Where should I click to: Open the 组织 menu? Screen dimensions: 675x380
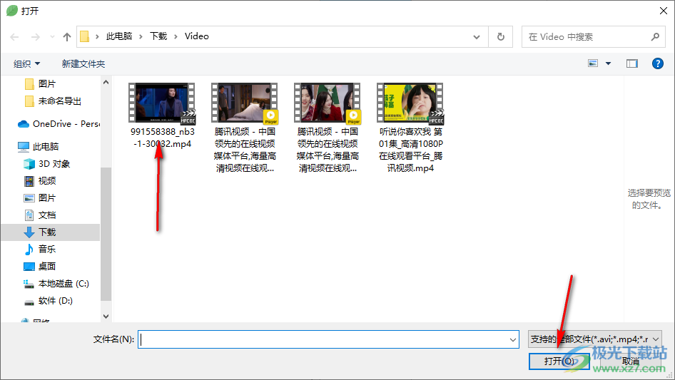click(x=26, y=63)
